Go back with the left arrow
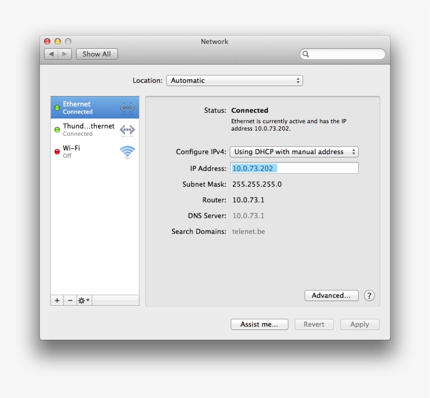The image size is (430, 398). (x=51, y=54)
